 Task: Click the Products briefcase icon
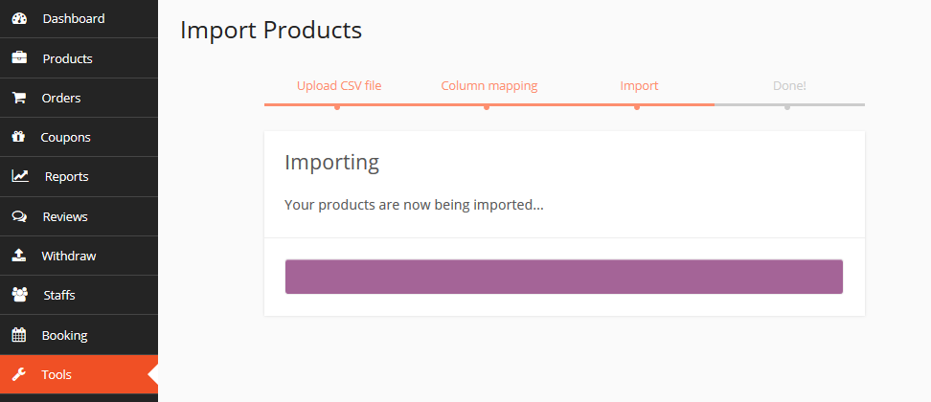tap(19, 58)
